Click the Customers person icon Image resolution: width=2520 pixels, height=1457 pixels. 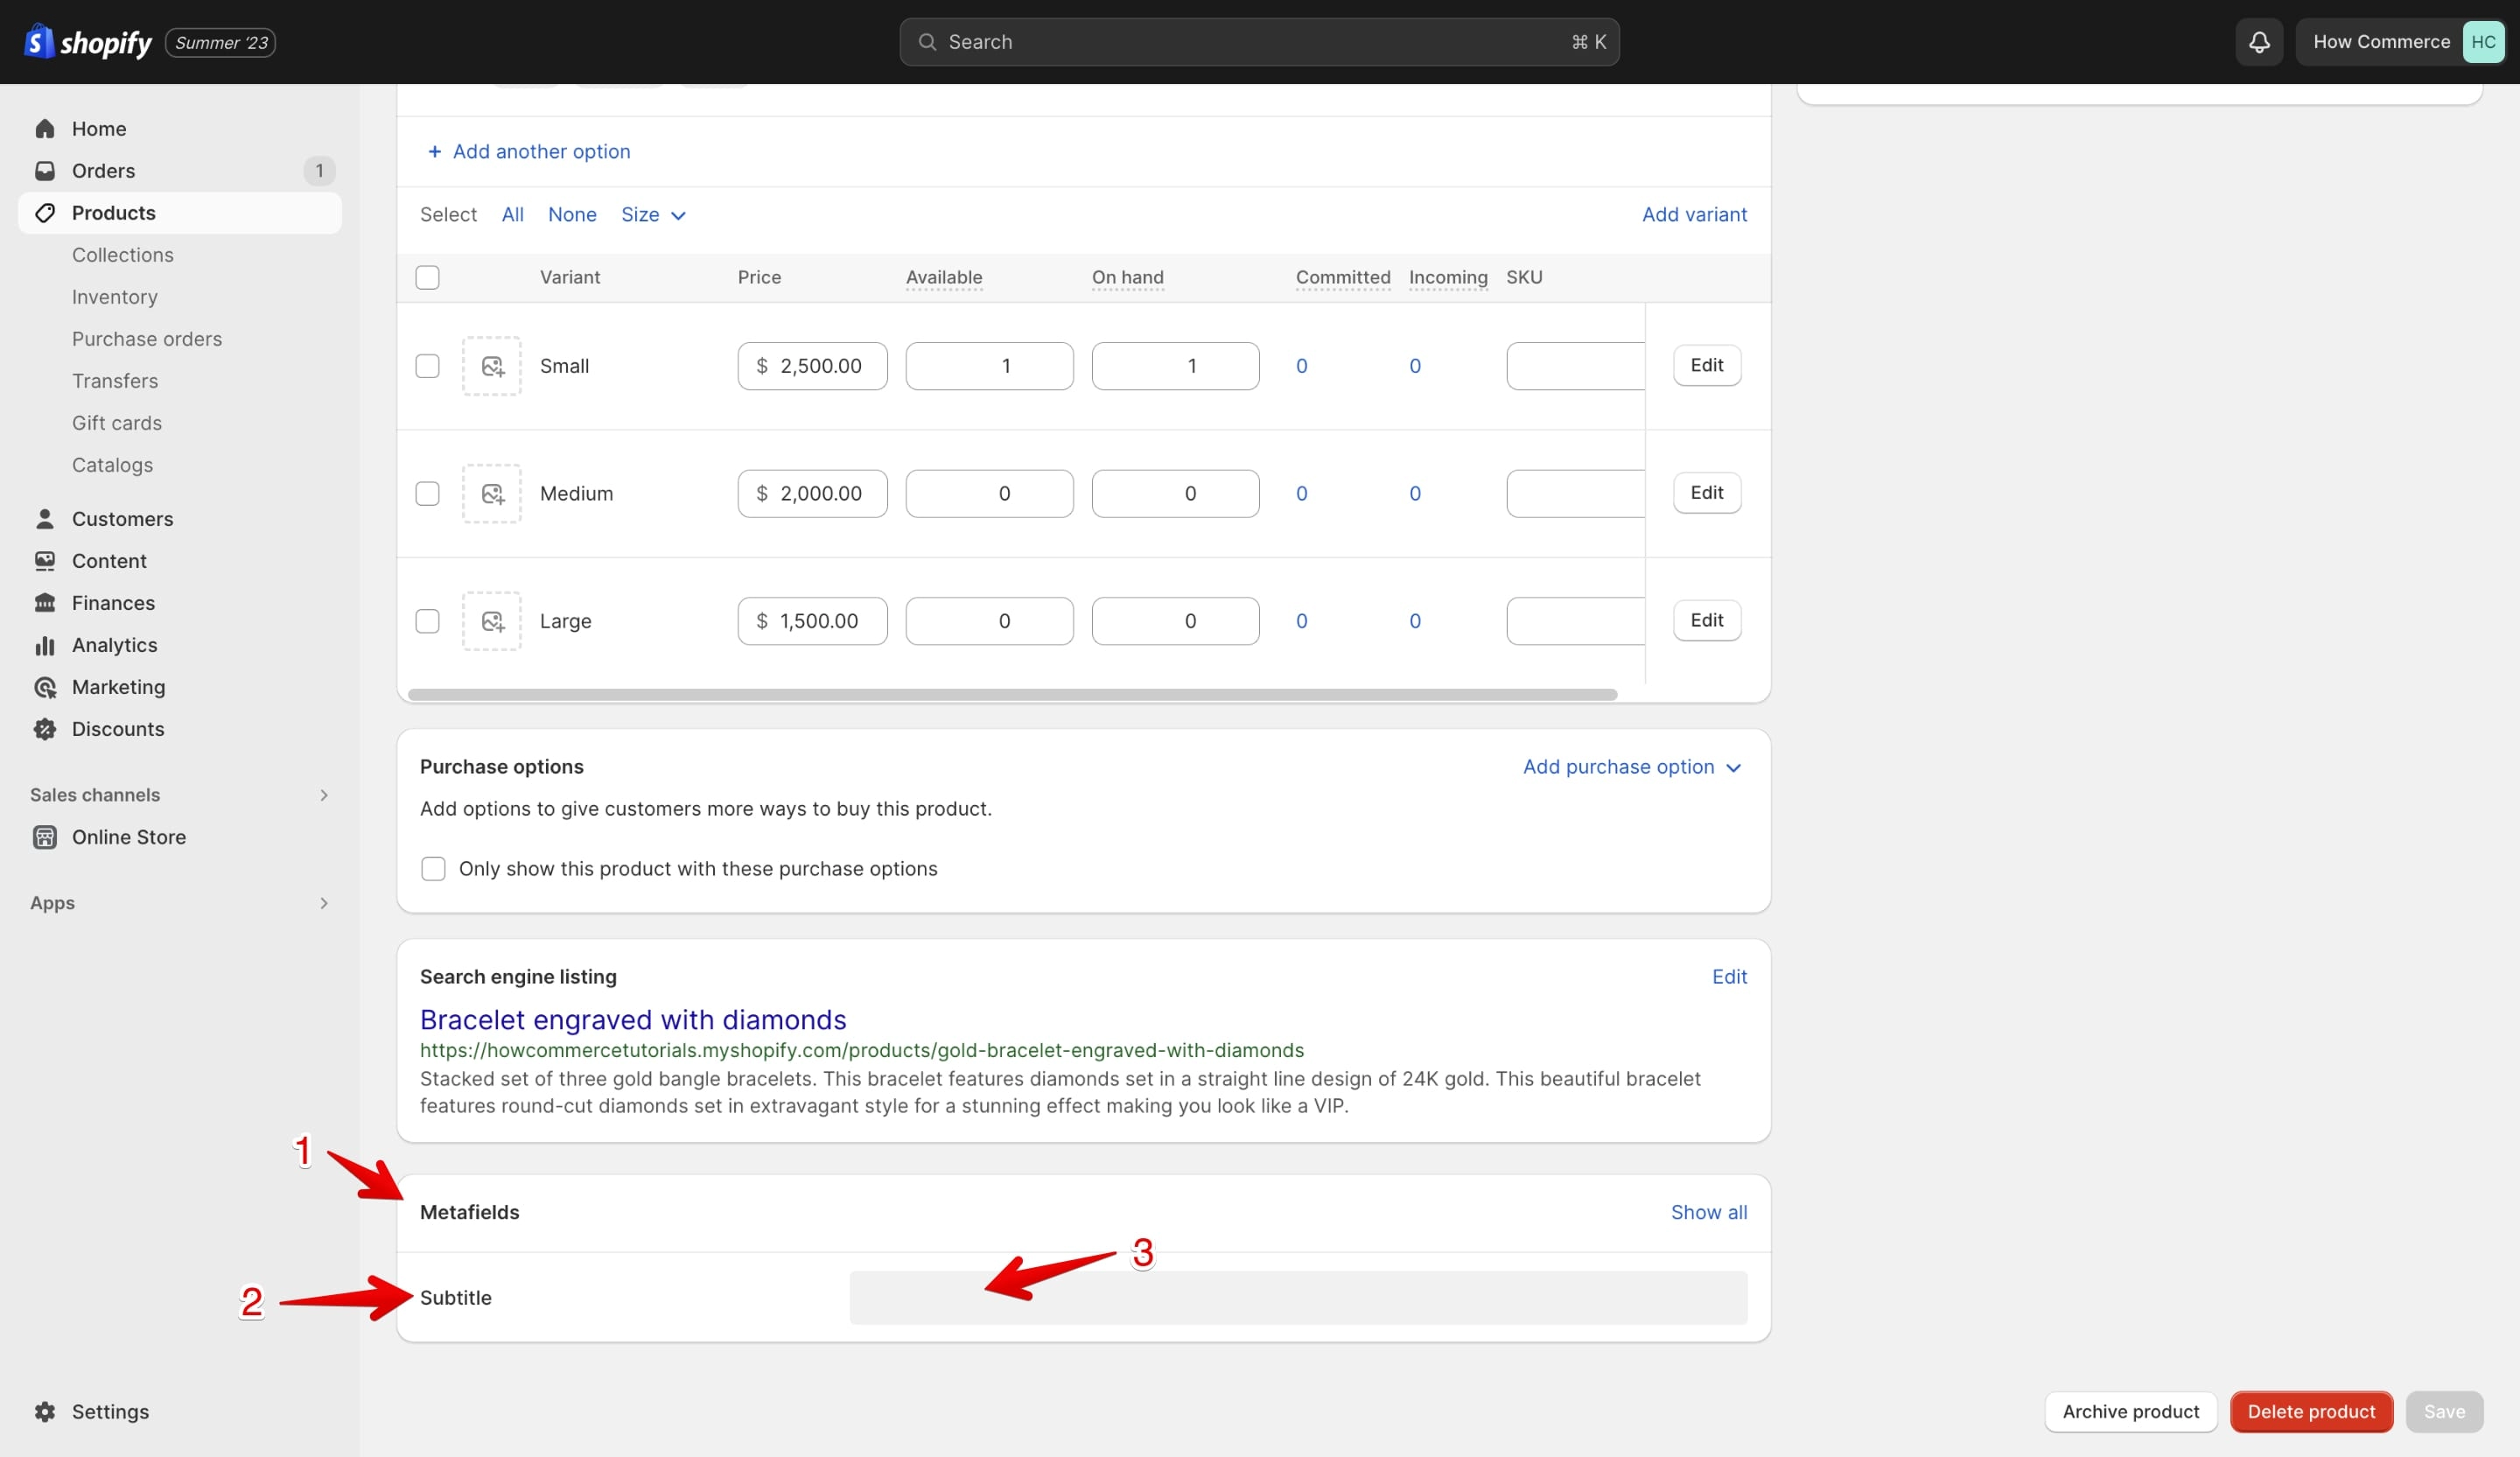[x=45, y=519]
